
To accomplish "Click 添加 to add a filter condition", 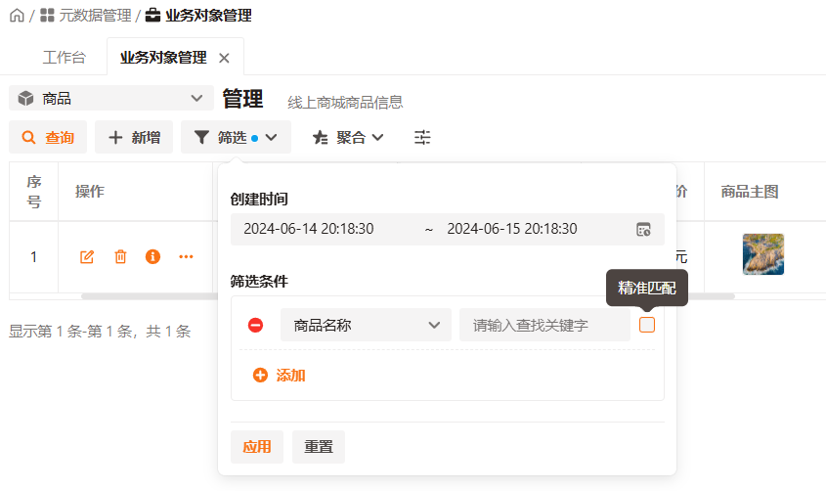I will pos(280,375).
